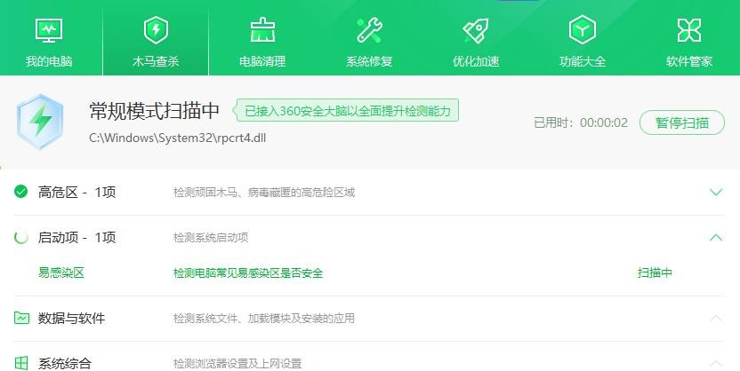Switch to 电脑清理 tab label
Viewport: 740px width, 371px height.
coord(262,61)
